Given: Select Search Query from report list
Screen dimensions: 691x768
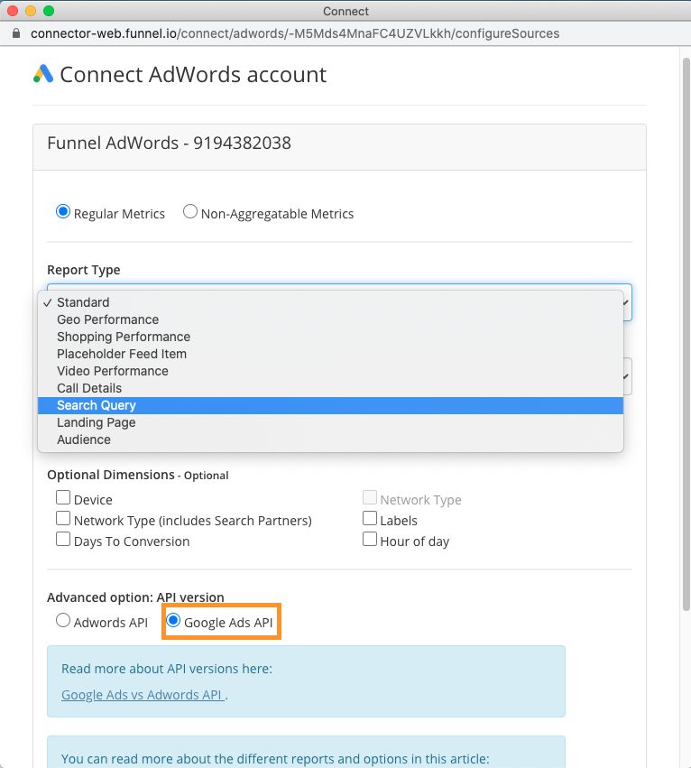Looking at the screenshot, I should [x=330, y=405].
